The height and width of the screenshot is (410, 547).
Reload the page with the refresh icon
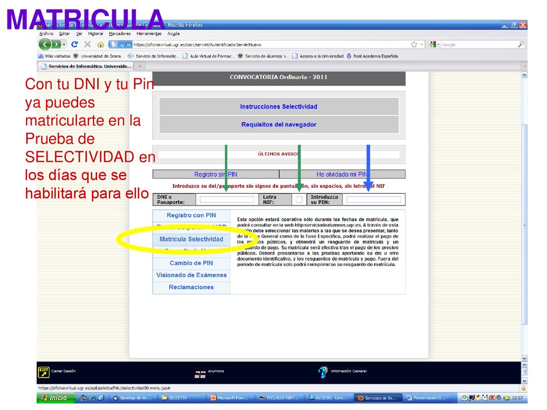pos(74,44)
